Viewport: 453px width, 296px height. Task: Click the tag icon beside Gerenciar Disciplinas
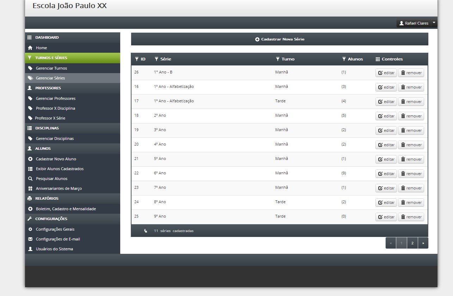(x=30, y=139)
